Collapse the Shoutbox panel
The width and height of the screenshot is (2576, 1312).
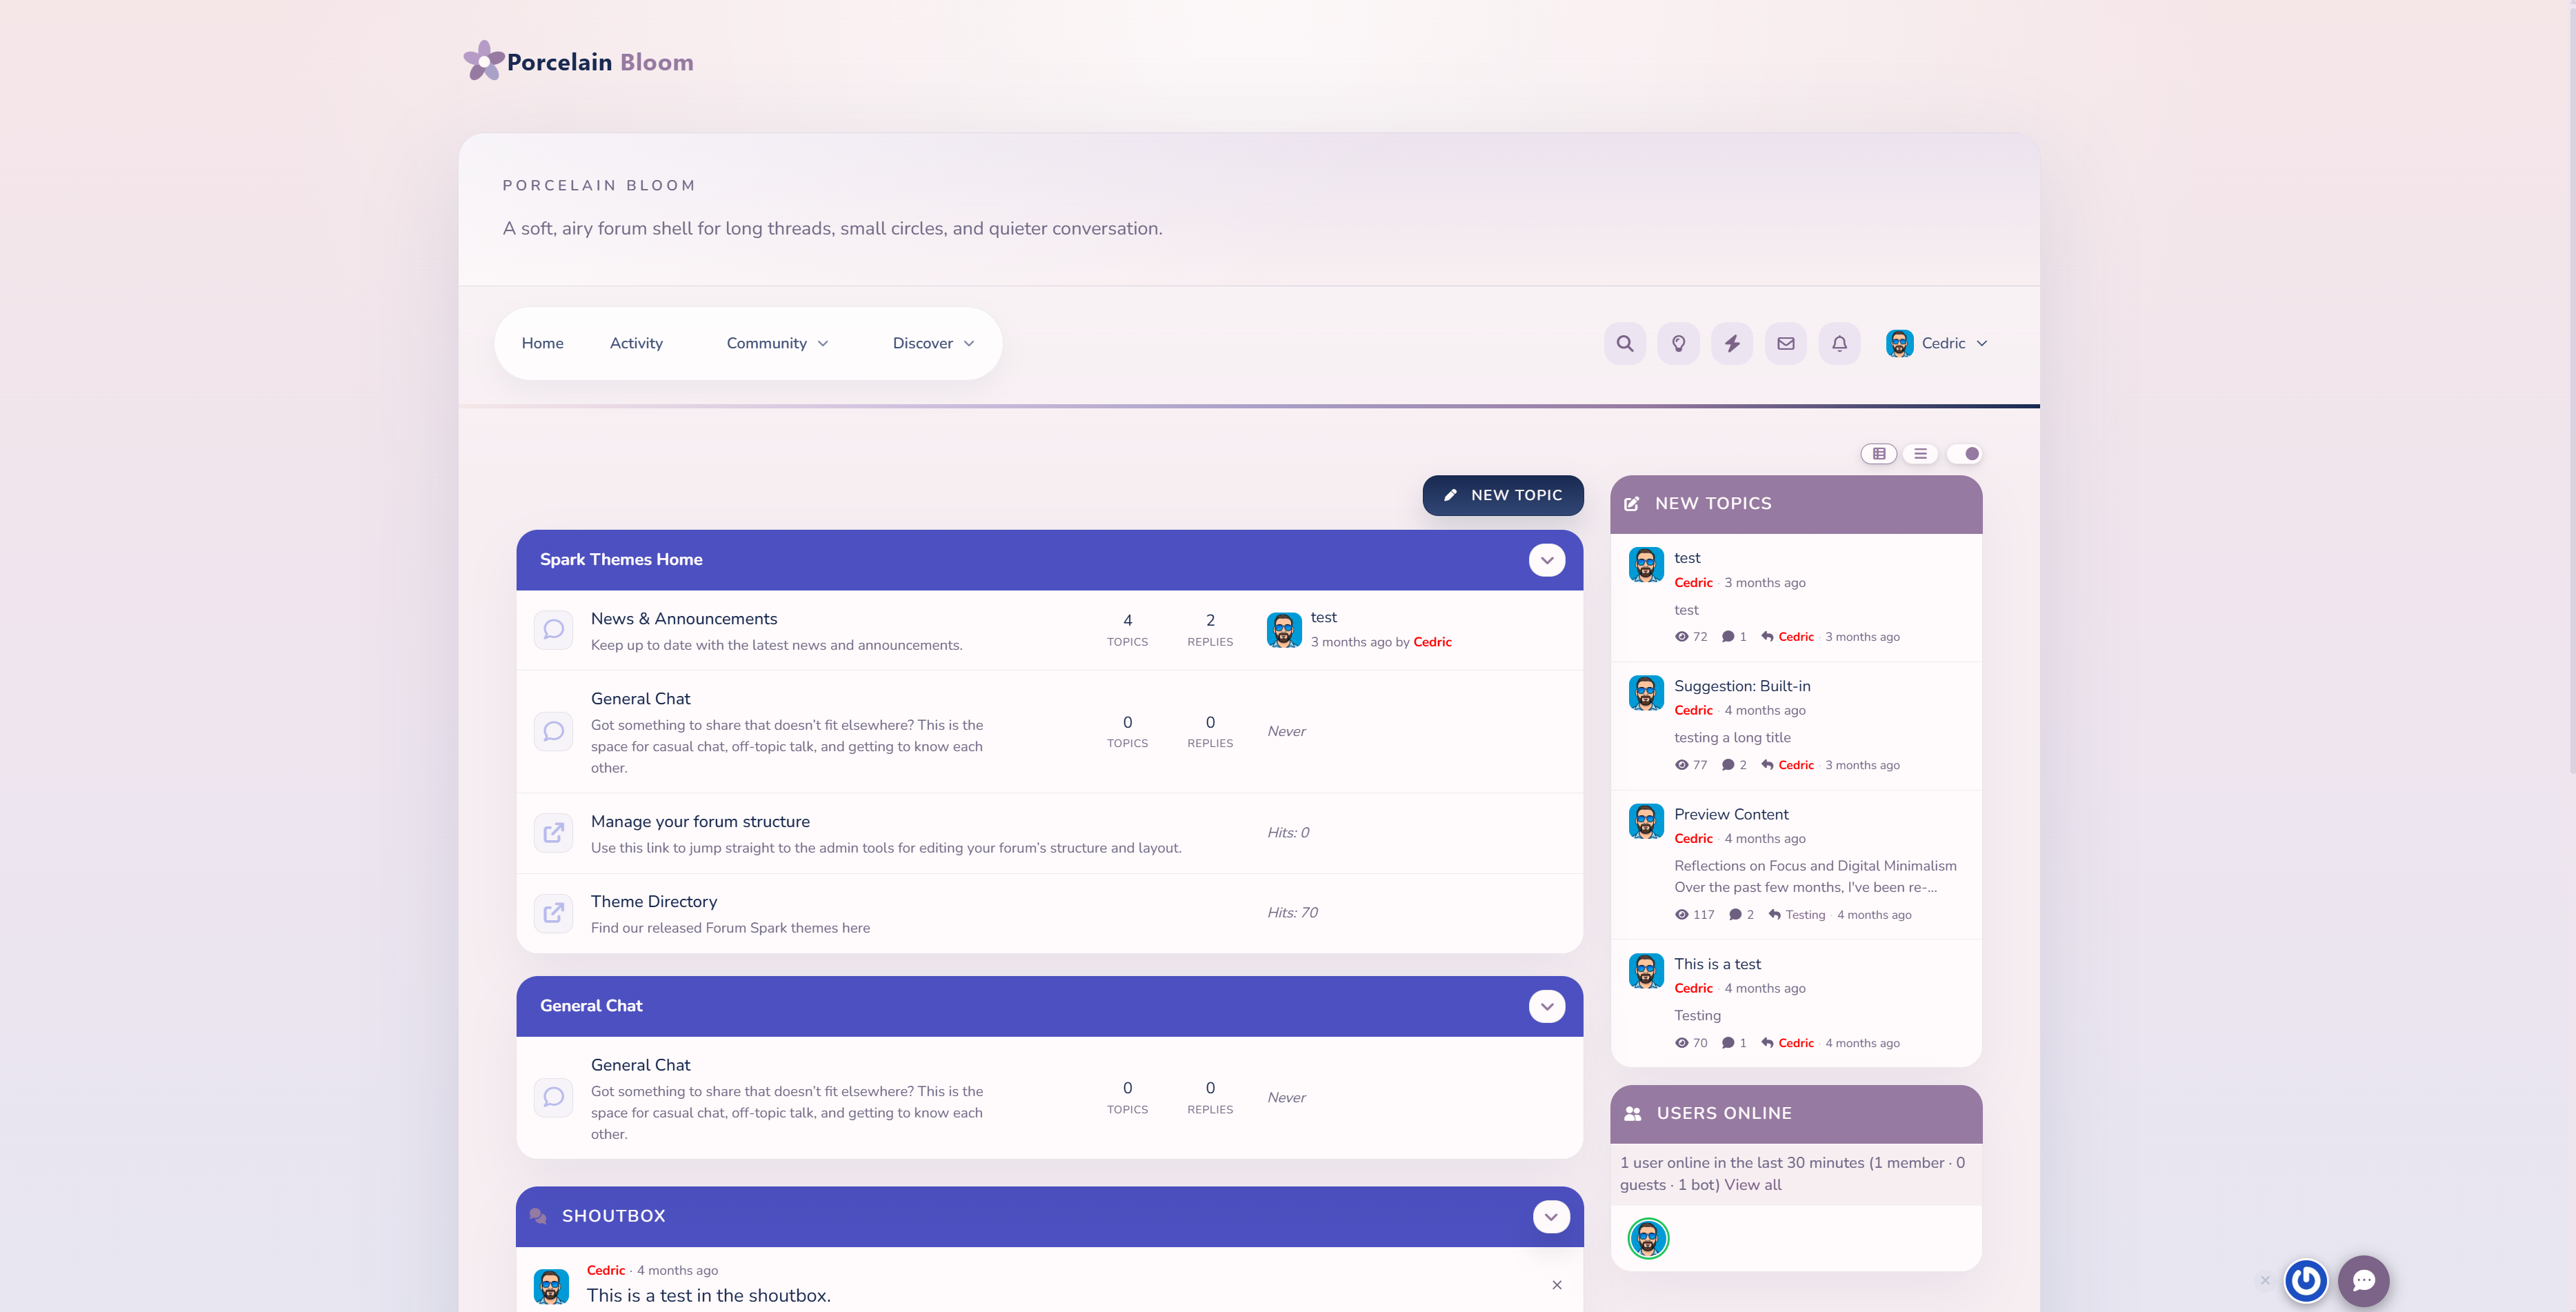[x=1551, y=1217]
